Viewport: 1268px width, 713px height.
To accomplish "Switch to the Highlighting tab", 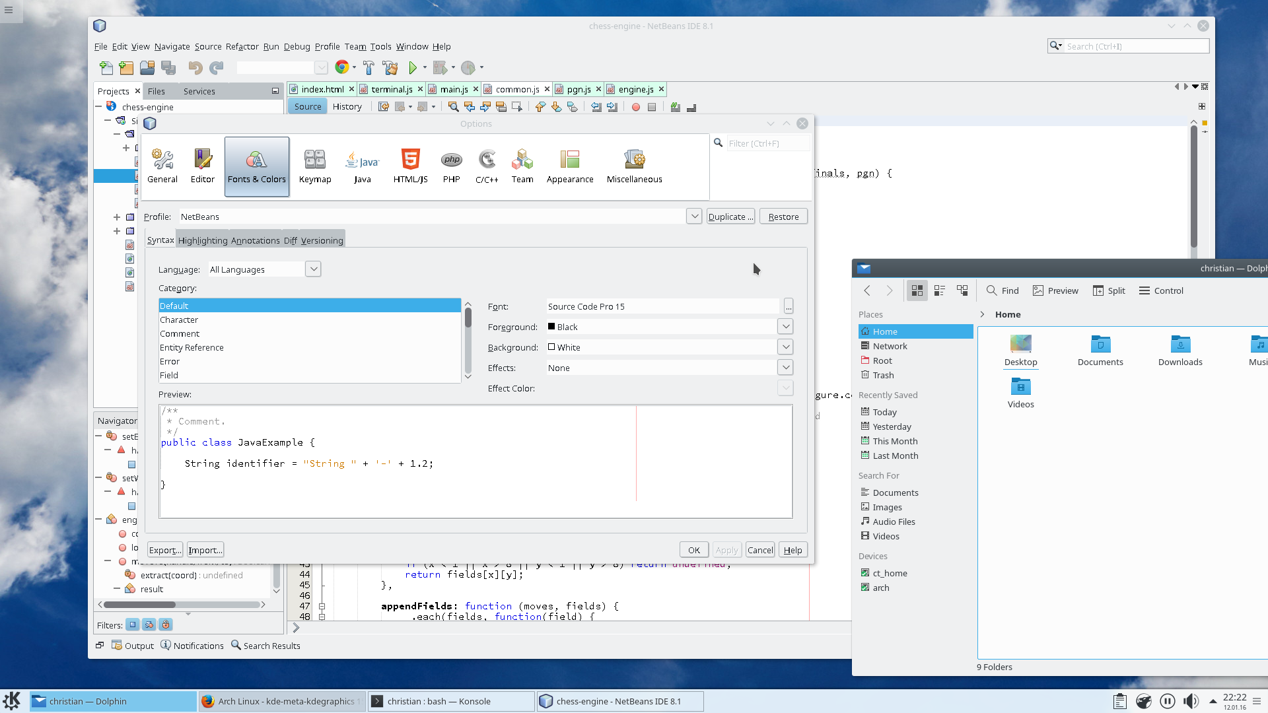I will coord(203,240).
